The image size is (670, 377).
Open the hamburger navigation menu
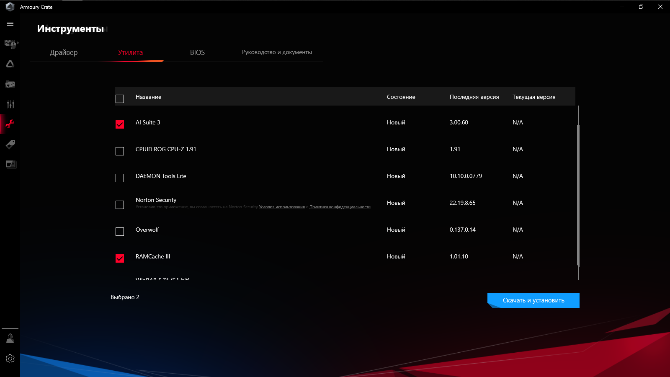click(10, 24)
